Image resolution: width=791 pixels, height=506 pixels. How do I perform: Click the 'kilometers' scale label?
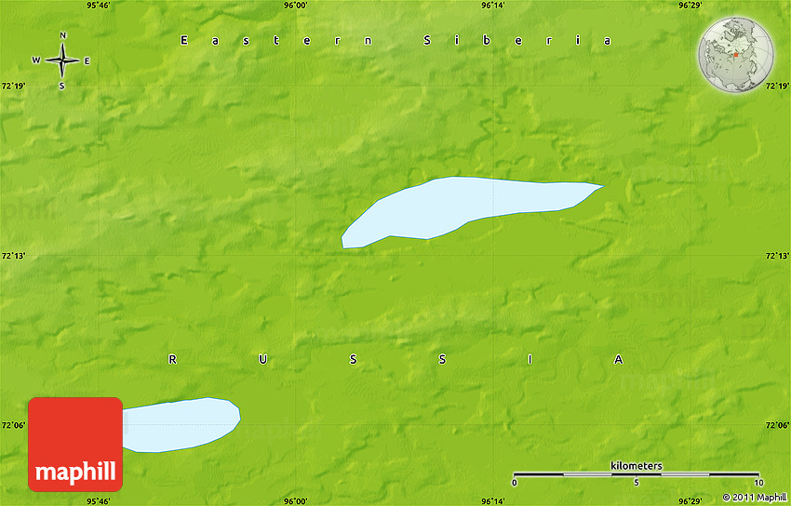click(x=637, y=466)
